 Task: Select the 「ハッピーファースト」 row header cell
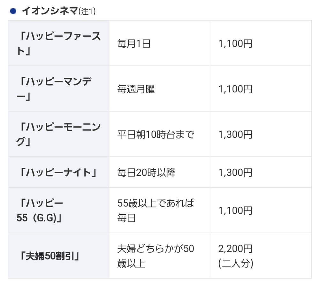click(x=59, y=43)
